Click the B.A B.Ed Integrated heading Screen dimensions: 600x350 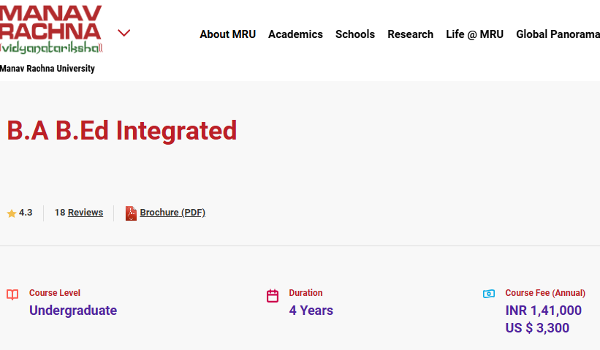(x=122, y=130)
